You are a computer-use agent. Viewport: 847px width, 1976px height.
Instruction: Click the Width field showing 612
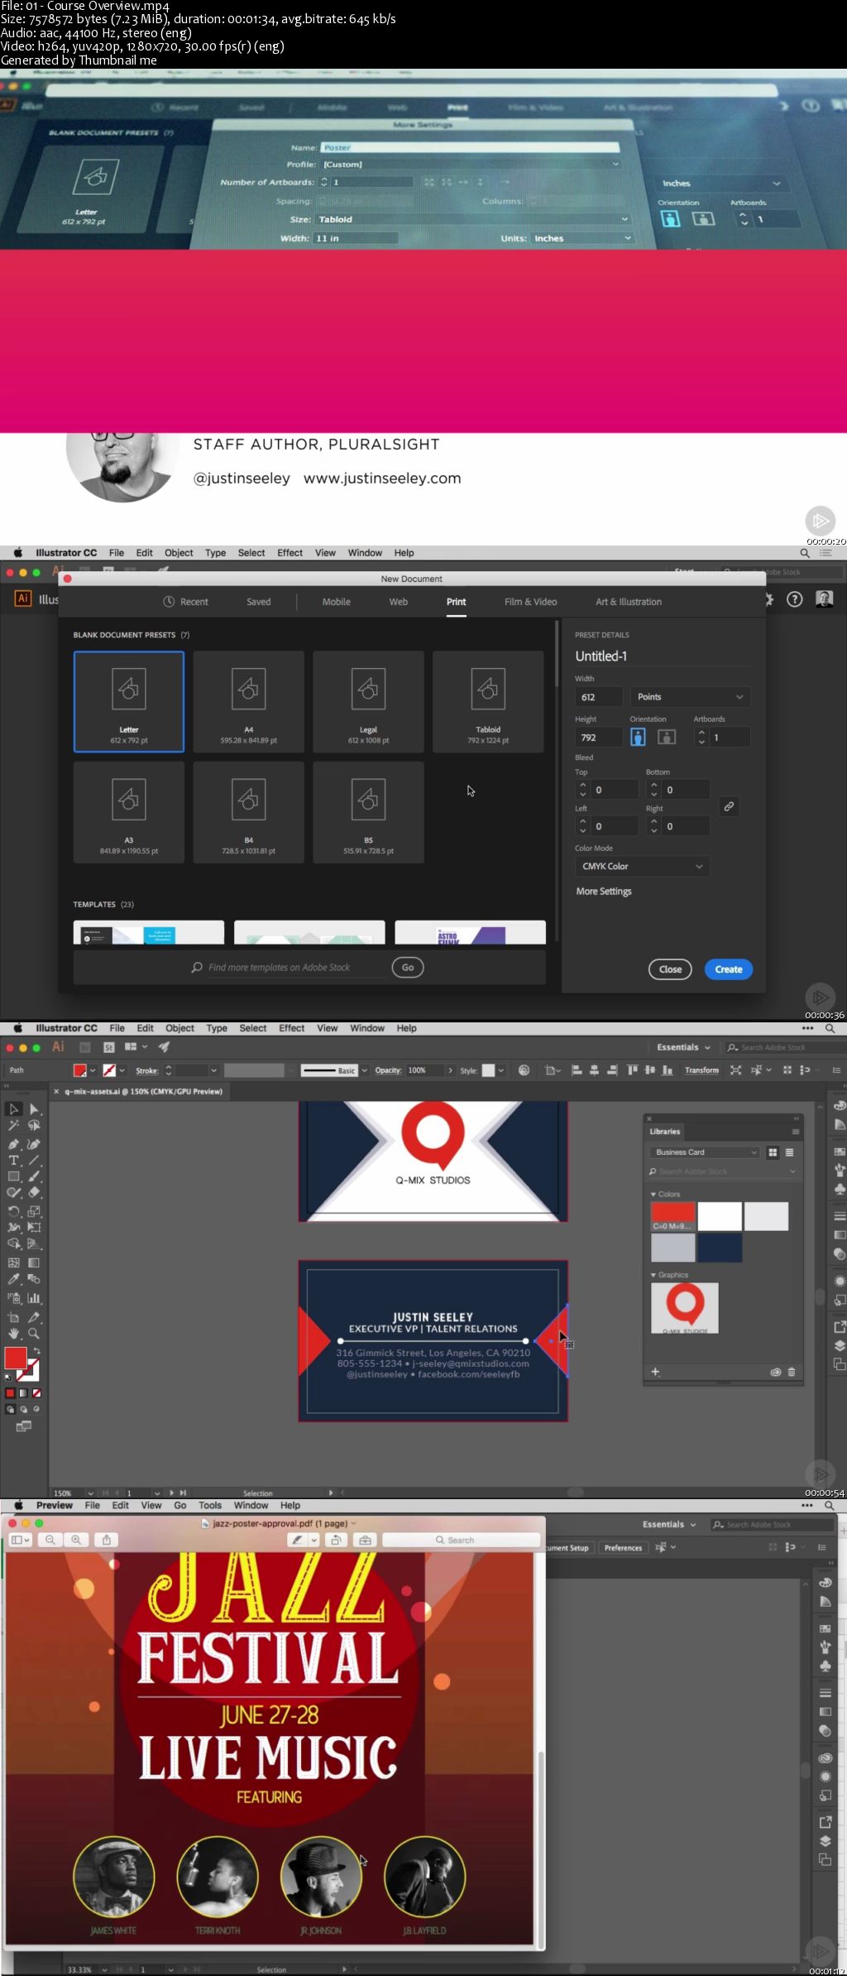pyautogui.click(x=599, y=697)
